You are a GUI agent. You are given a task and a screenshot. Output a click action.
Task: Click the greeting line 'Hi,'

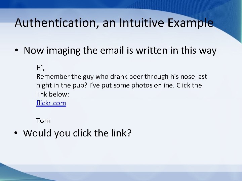click(x=40, y=68)
